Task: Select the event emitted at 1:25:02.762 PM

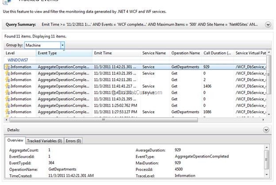Action: (x=135, y=105)
